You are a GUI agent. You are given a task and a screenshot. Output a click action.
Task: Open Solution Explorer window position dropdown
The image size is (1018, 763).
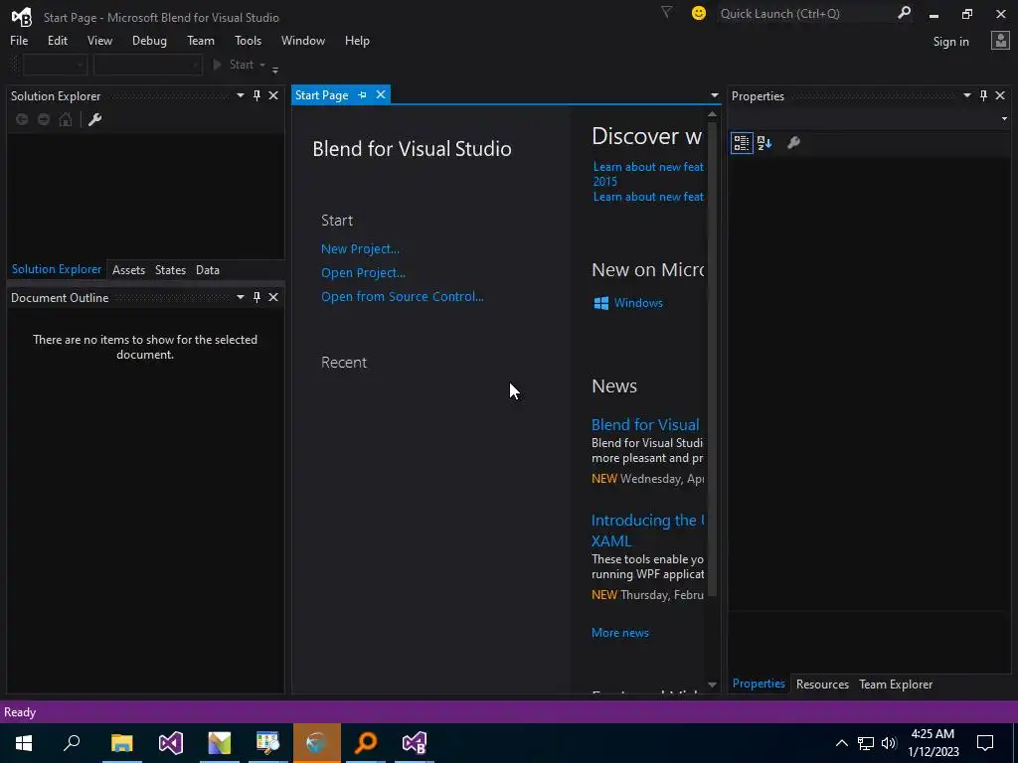[x=241, y=95]
